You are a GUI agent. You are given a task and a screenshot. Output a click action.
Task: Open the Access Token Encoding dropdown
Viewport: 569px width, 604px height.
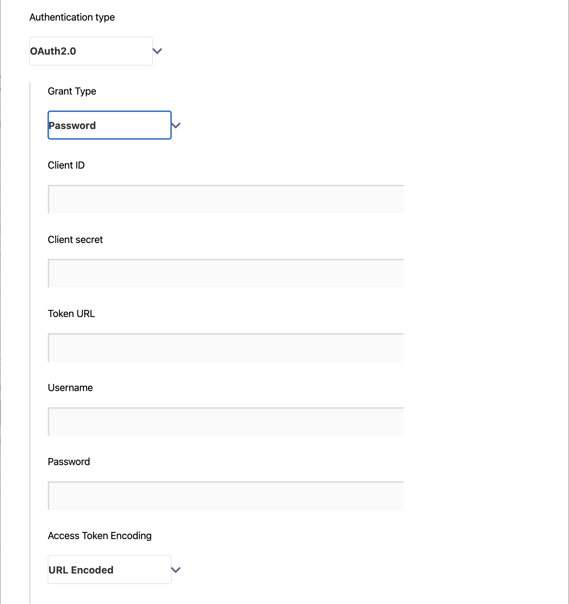point(109,570)
